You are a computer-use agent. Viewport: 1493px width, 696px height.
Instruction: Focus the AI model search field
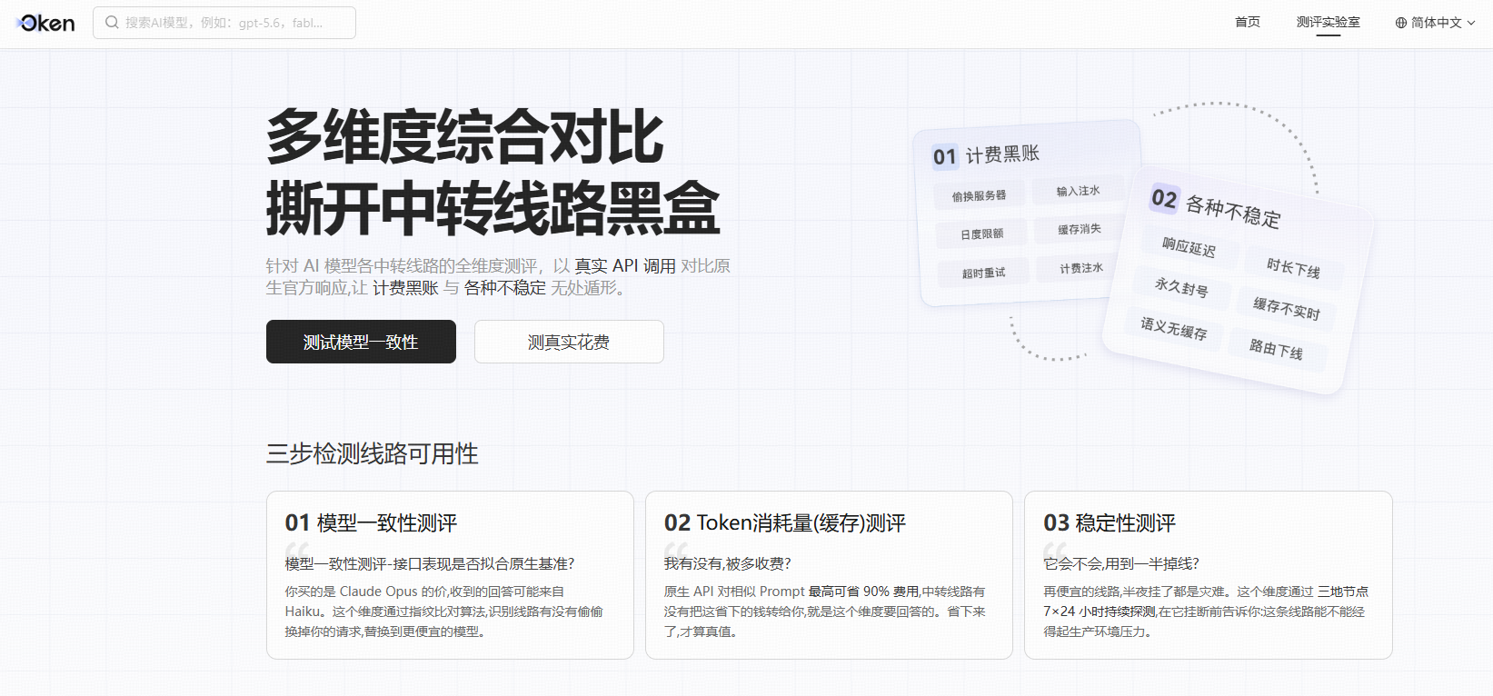(224, 23)
